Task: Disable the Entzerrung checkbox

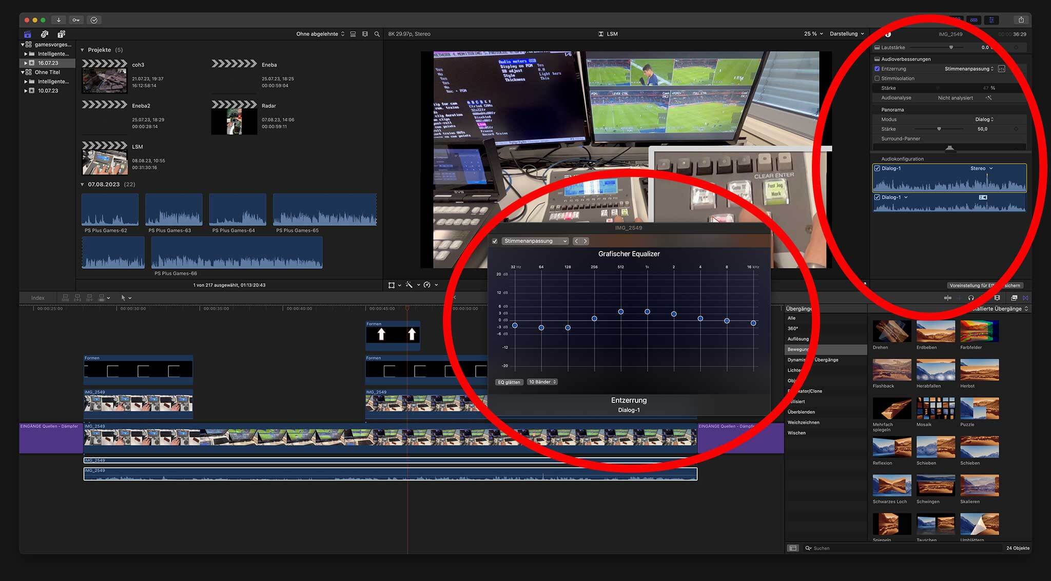Action: coord(877,68)
